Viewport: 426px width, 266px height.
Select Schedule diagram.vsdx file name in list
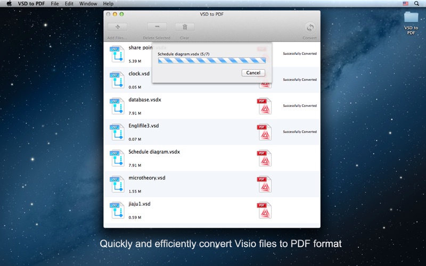(x=154, y=152)
